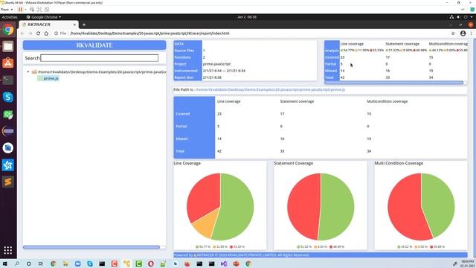
Task: Go to Chrome home page button
Action: point(46,33)
